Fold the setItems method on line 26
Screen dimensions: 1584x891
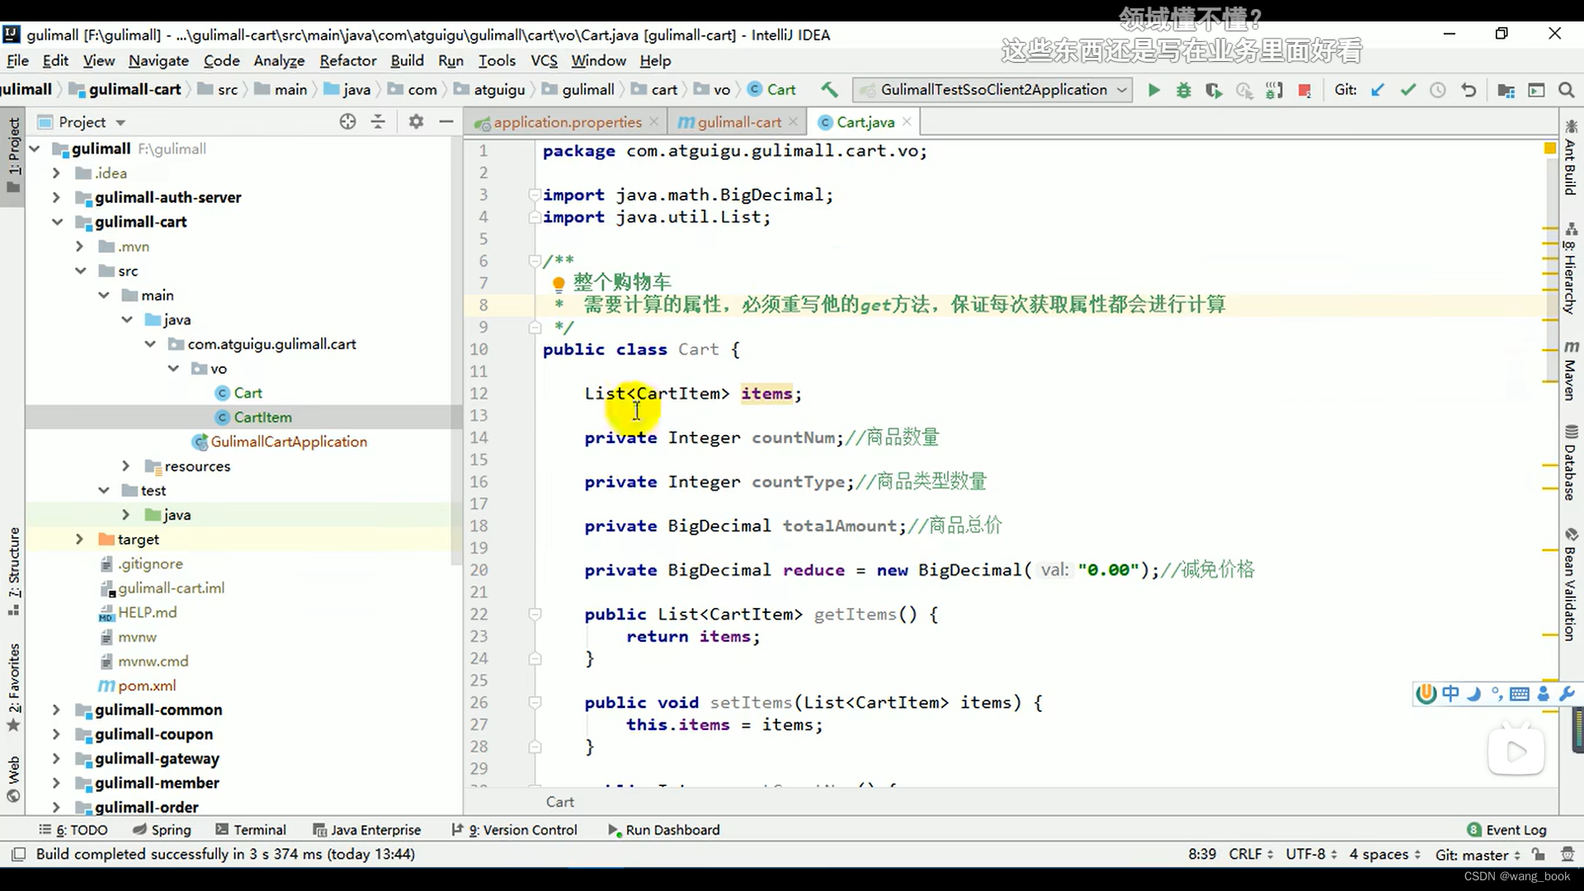535,702
